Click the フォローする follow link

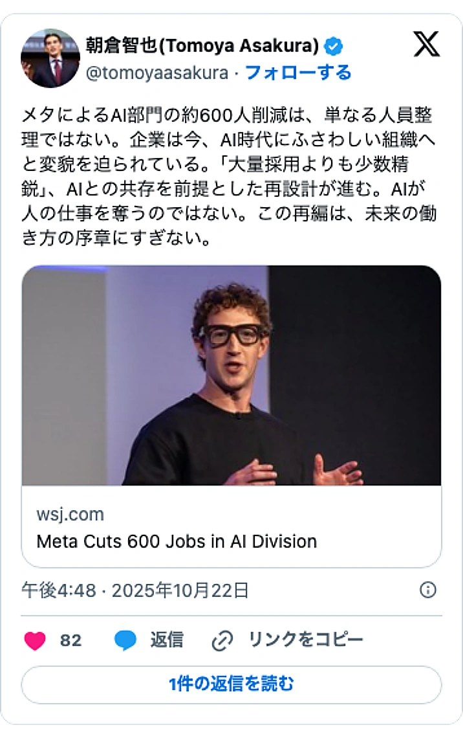click(298, 73)
